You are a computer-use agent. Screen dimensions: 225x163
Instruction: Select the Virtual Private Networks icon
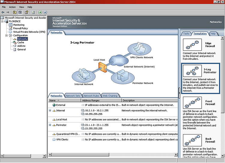(x=10, y=32)
